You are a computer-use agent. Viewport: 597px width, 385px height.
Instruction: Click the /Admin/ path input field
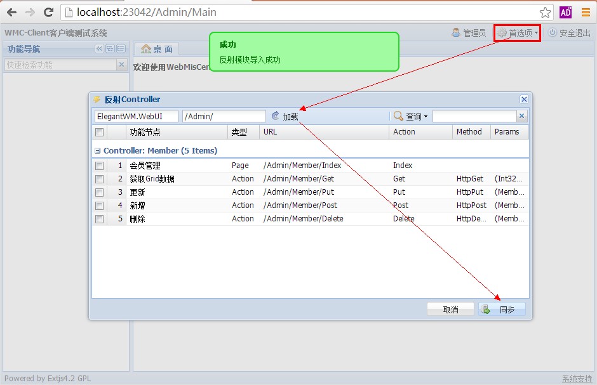click(224, 117)
